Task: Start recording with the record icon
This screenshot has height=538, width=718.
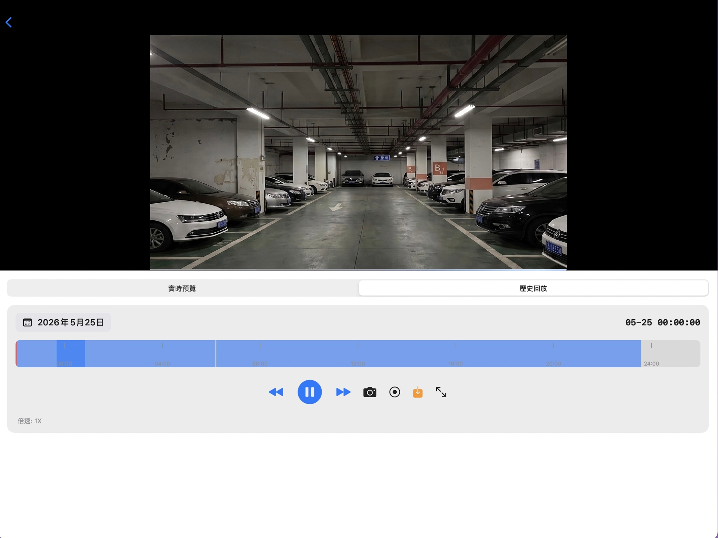Action: point(395,392)
